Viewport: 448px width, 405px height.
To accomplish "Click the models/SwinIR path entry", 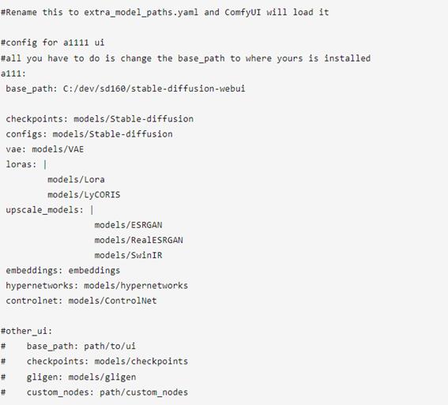I will 128,255.
